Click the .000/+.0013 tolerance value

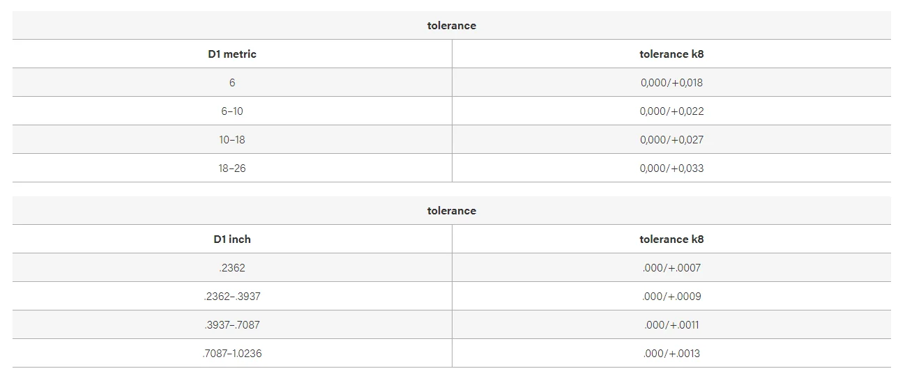pyautogui.click(x=671, y=353)
